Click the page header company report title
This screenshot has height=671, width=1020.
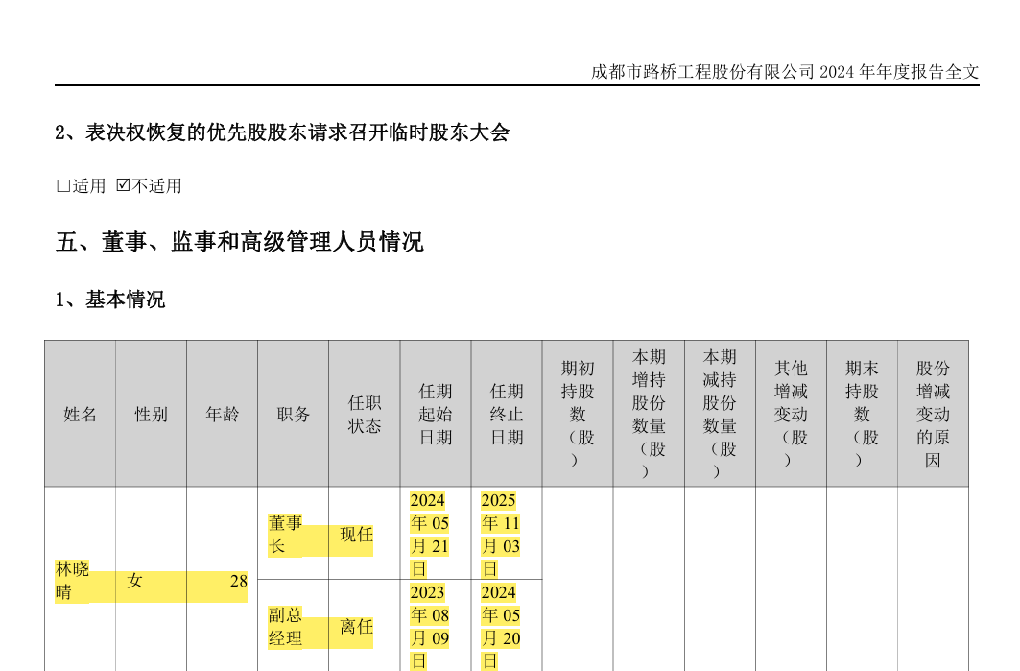coord(785,72)
